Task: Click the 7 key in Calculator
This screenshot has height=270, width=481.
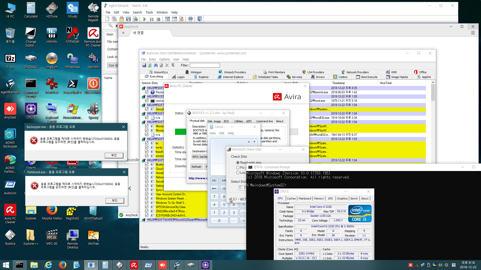Action: pyautogui.click(x=214, y=196)
